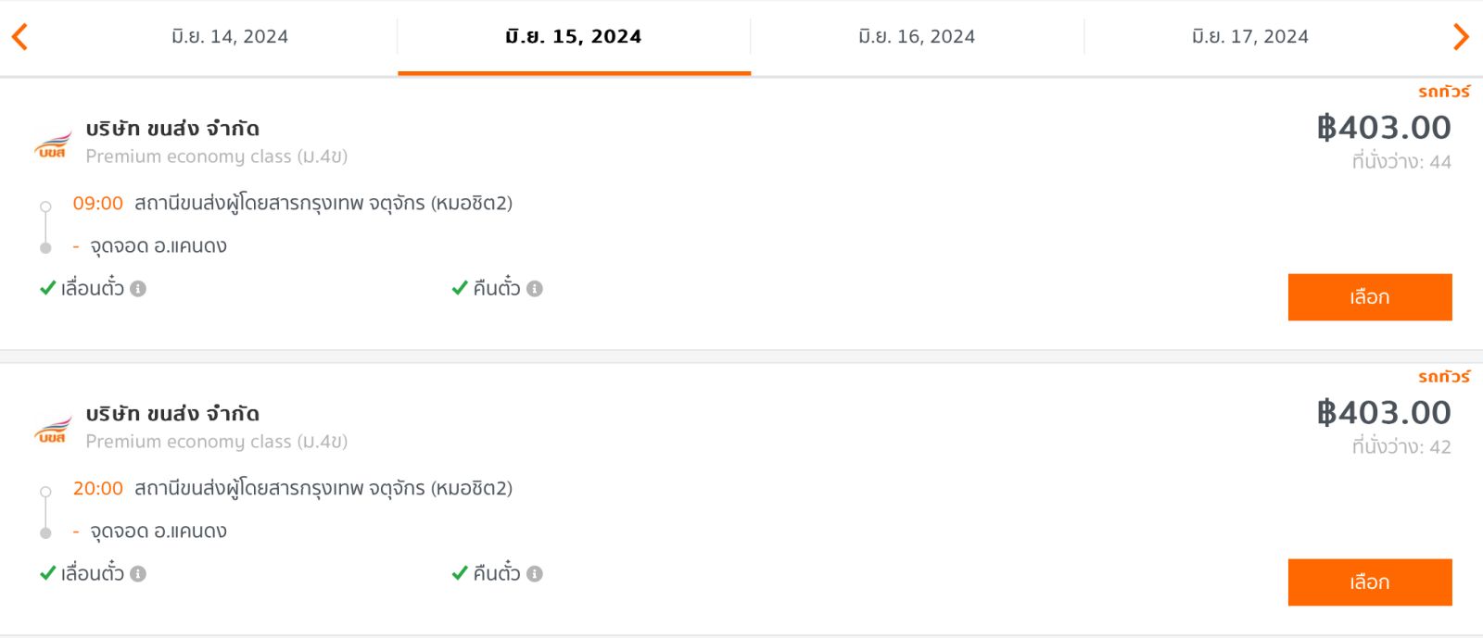The width and height of the screenshot is (1483, 638).
Task: Click the green เลื่อนตั๋ว checkmark on first trip
Action: click(48, 288)
